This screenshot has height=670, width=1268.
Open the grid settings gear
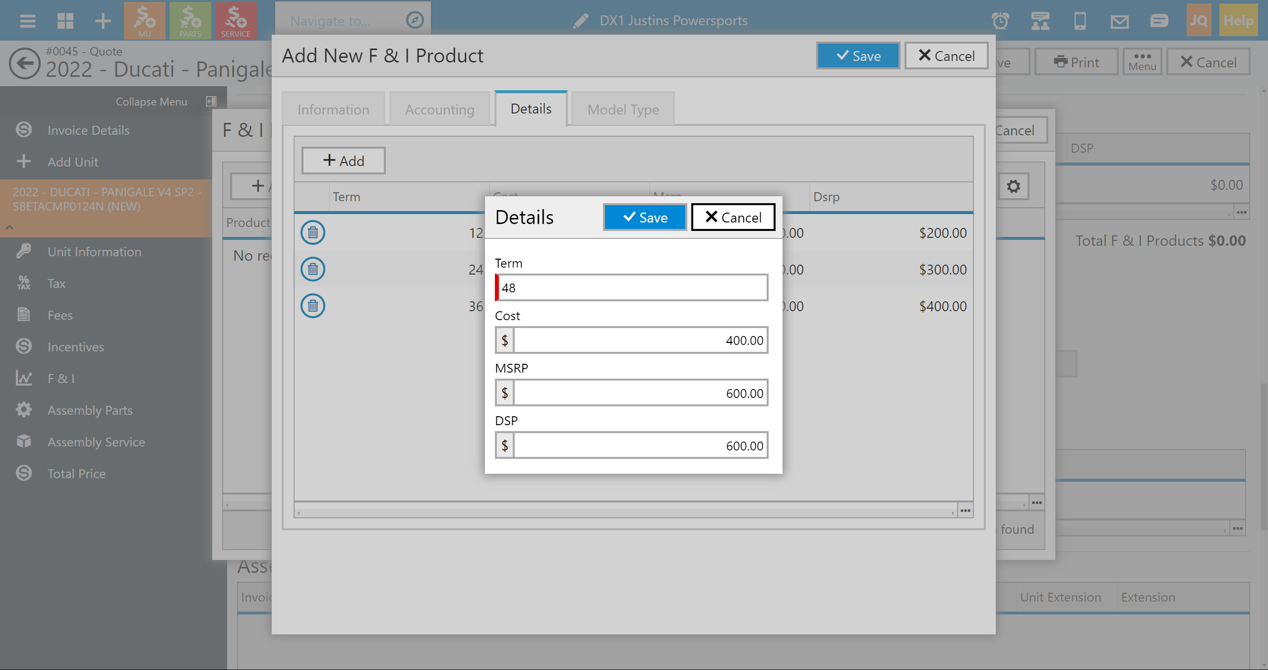[1013, 186]
